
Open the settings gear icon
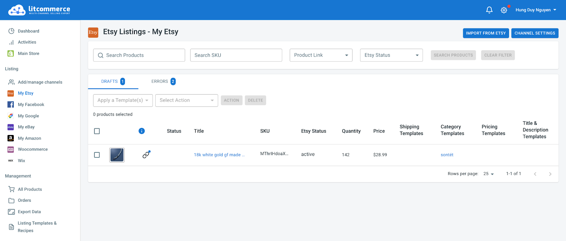504,10
